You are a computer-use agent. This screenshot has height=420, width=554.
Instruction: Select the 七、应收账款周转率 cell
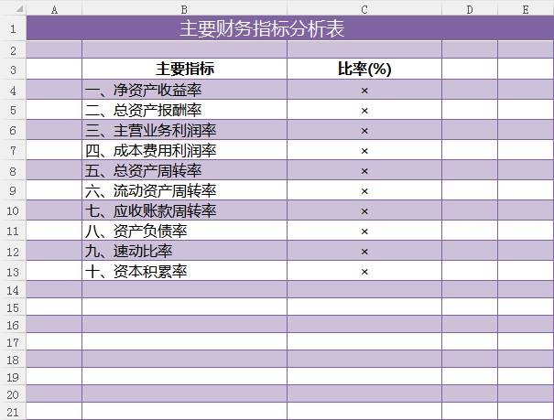[x=150, y=210]
